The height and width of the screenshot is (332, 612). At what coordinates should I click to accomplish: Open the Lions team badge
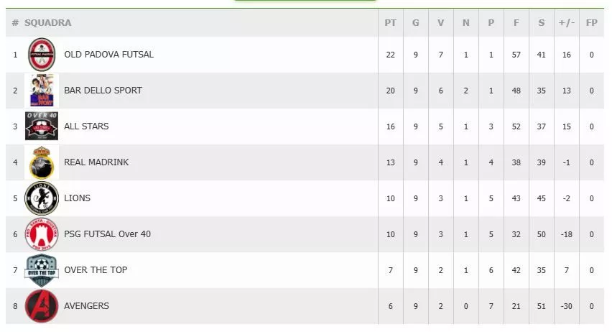42,198
